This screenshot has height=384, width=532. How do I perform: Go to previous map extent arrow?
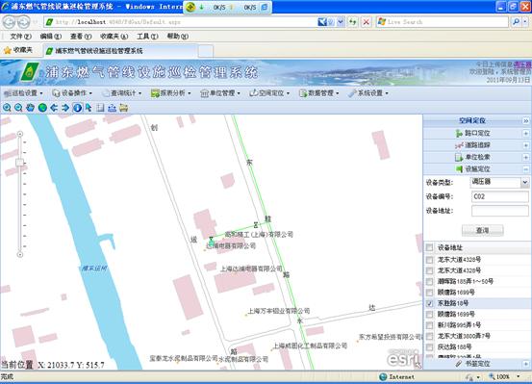(54, 108)
